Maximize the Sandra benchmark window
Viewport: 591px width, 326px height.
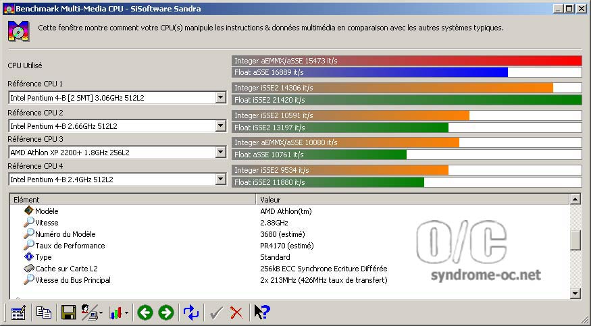coord(569,8)
